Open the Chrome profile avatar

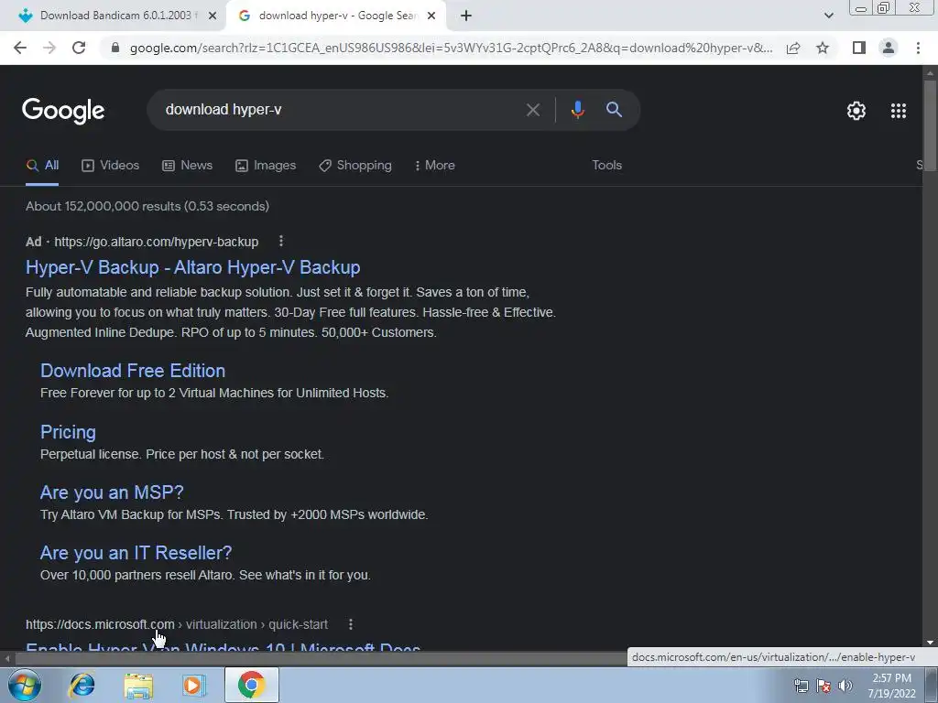click(889, 48)
